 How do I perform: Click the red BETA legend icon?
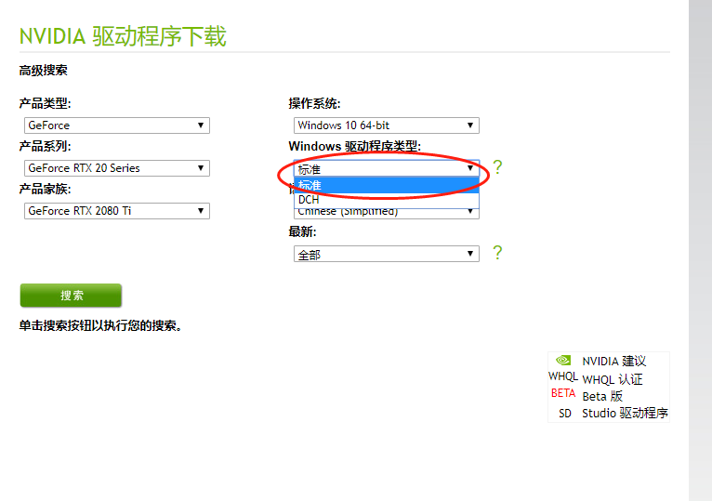click(x=563, y=394)
